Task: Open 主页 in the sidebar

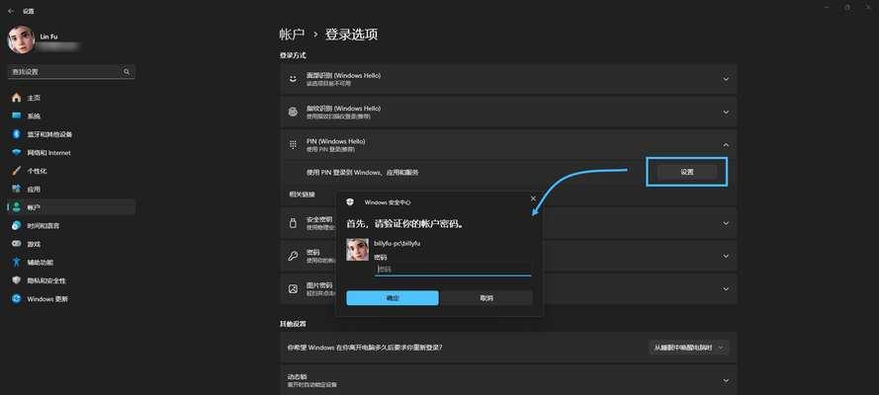Action: click(x=71, y=98)
